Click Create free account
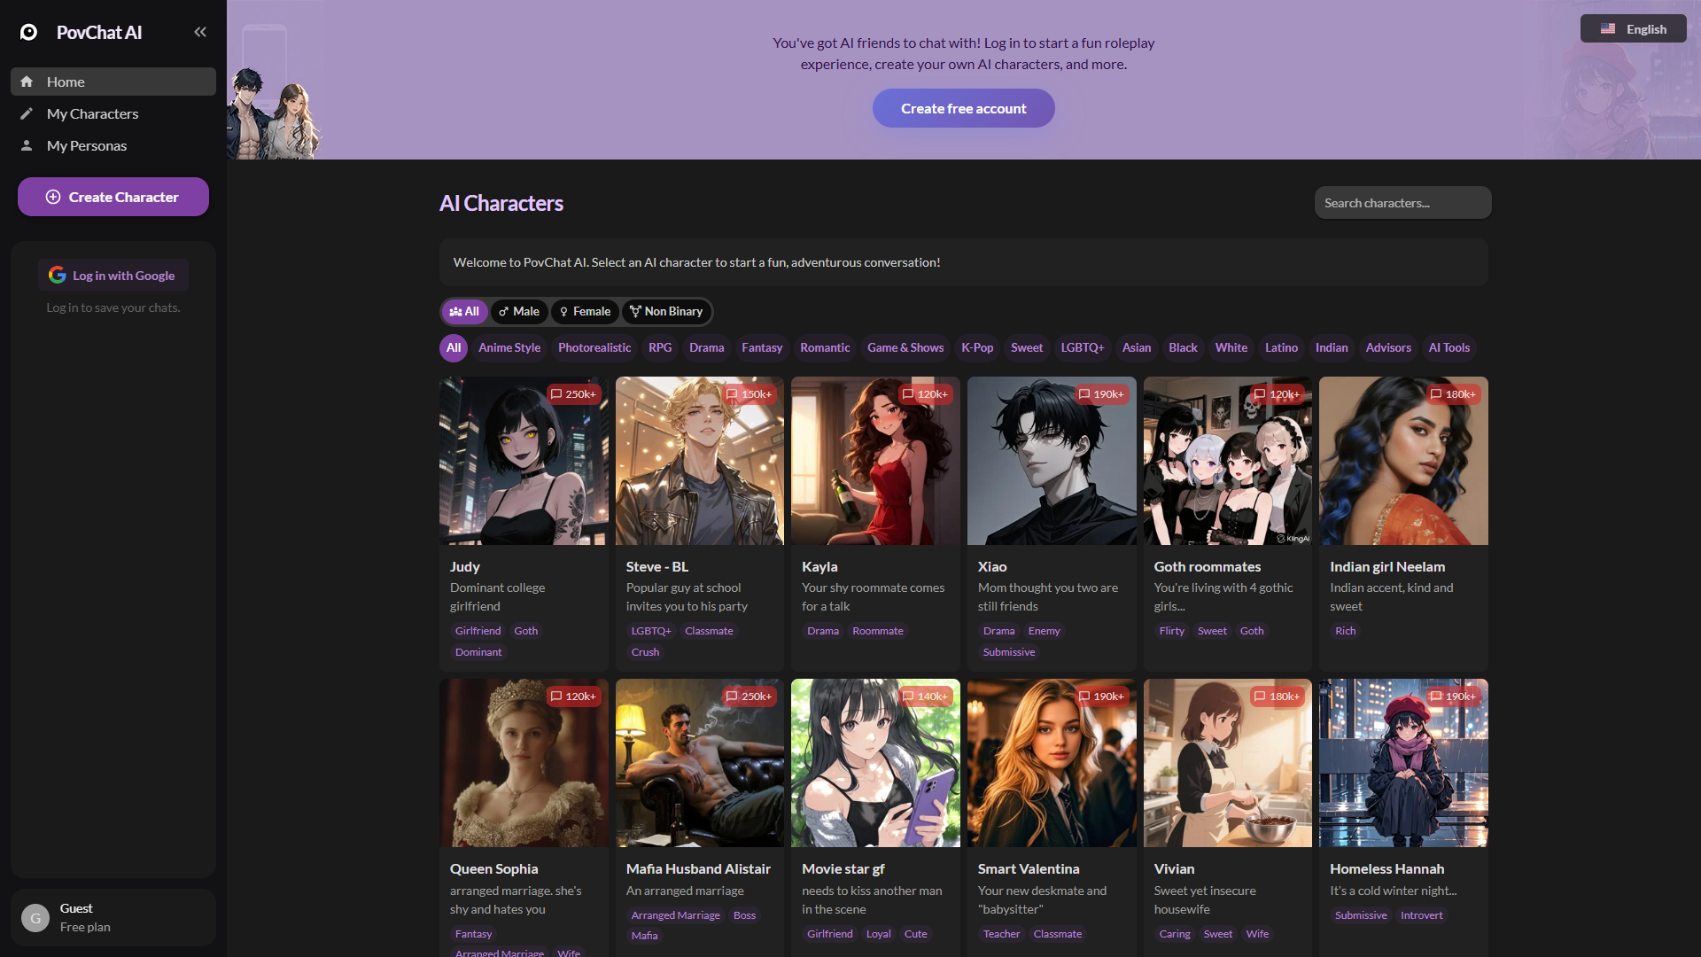Screen dimensions: 1701x957 click(x=963, y=108)
